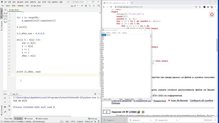Viewport: 219px width, 123px height.
Task: Close the EGE-2021 browser tab
Action: (128, 3)
